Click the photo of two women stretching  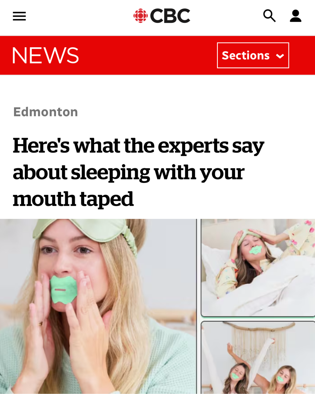point(258,358)
